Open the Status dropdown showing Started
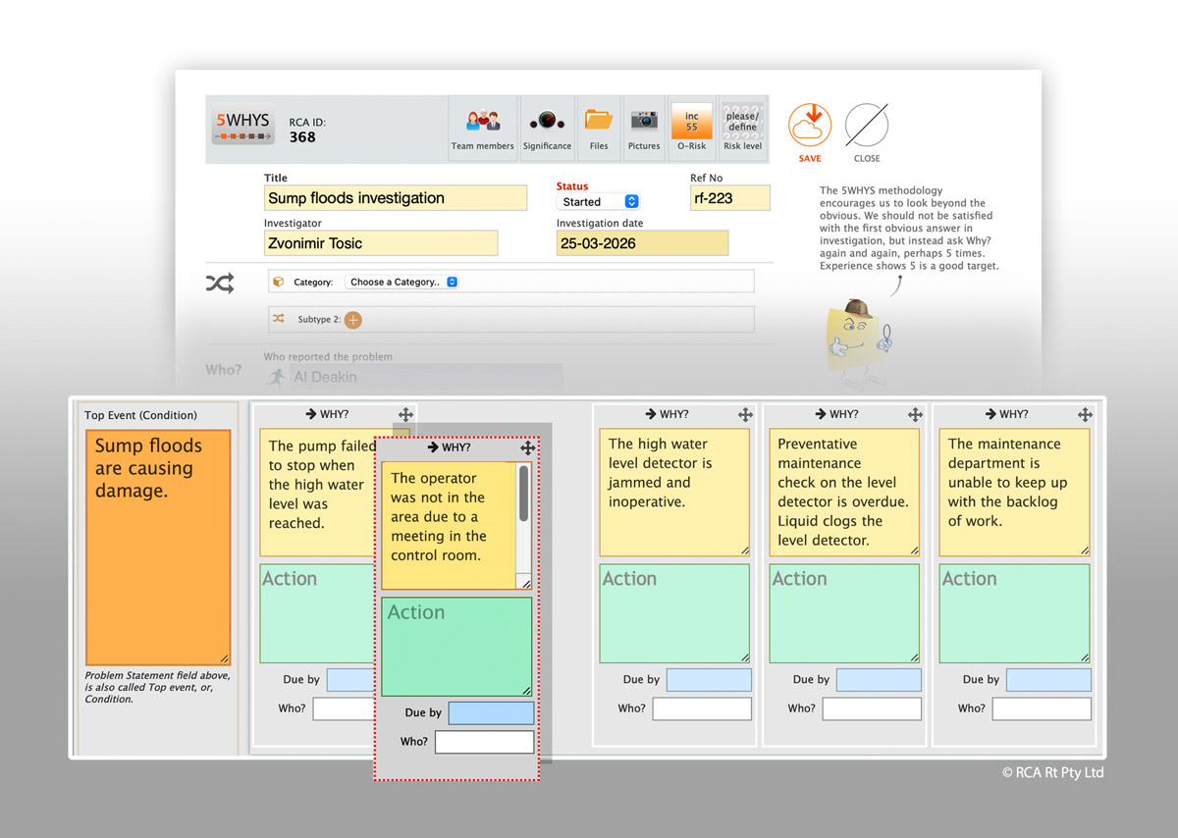The image size is (1178, 838). (600, 201)
